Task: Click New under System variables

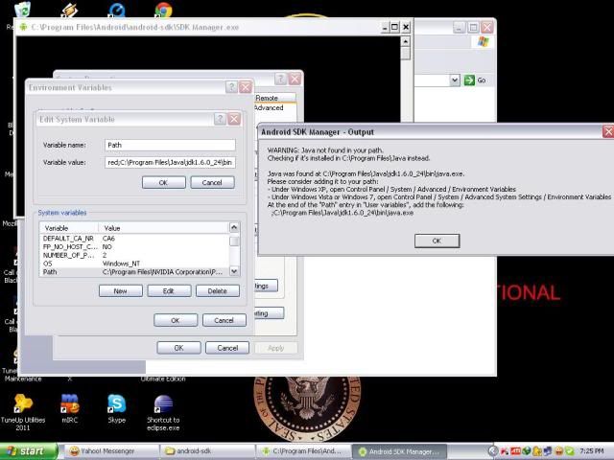Action: point(121,291)
